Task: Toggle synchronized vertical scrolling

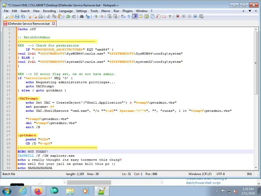Action: pos(109,16)
